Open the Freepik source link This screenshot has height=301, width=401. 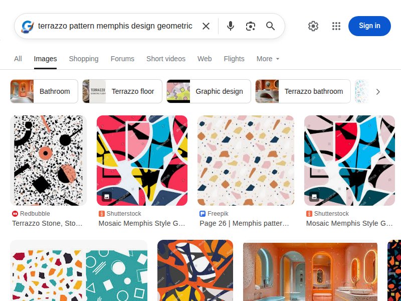(x=217, y=213)
